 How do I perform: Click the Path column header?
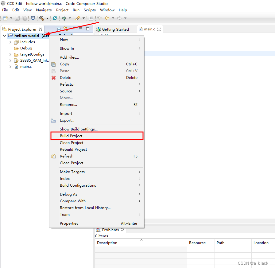[x=233, y=243]
